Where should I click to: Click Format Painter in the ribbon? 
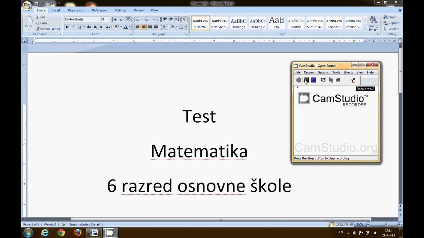48,29
